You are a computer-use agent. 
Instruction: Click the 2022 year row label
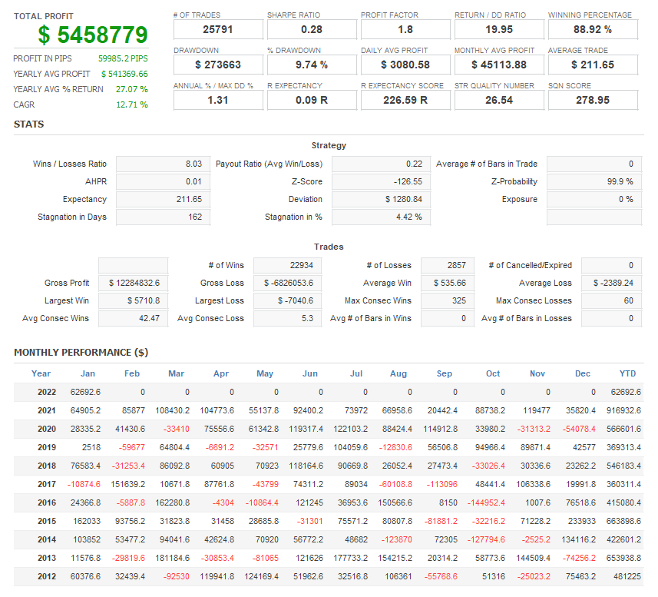[47, 392]
